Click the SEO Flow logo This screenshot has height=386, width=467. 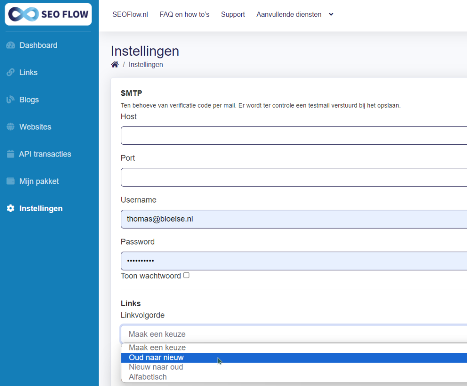[x=48, y=14]
